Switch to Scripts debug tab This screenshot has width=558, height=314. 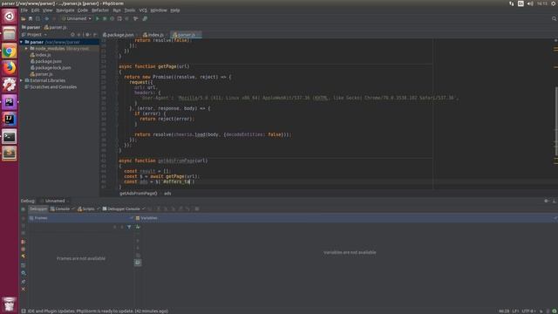(86, 209)
